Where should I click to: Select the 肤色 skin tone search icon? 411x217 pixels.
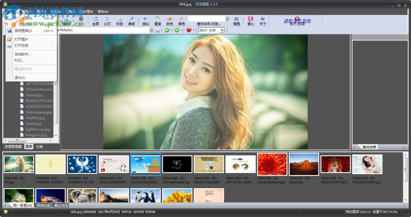pyautogui.click(x=169, y=21)
